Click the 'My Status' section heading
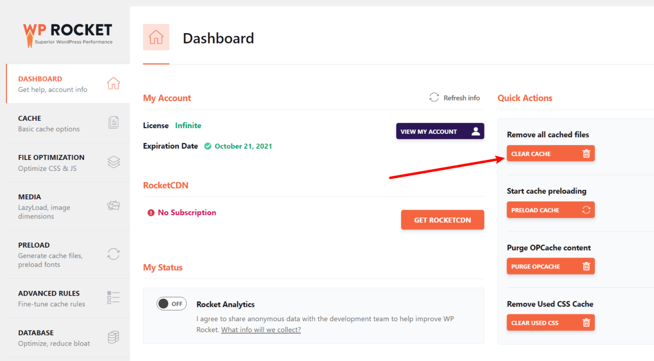654x361 pixels. click(163, 267)
